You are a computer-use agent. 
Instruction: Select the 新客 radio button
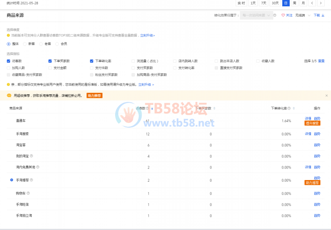coord(25,44)
